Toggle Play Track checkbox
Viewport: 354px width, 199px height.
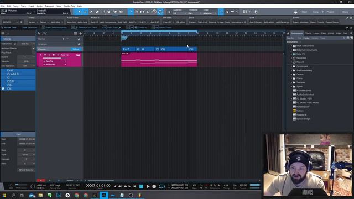click(x=33, y=53)
